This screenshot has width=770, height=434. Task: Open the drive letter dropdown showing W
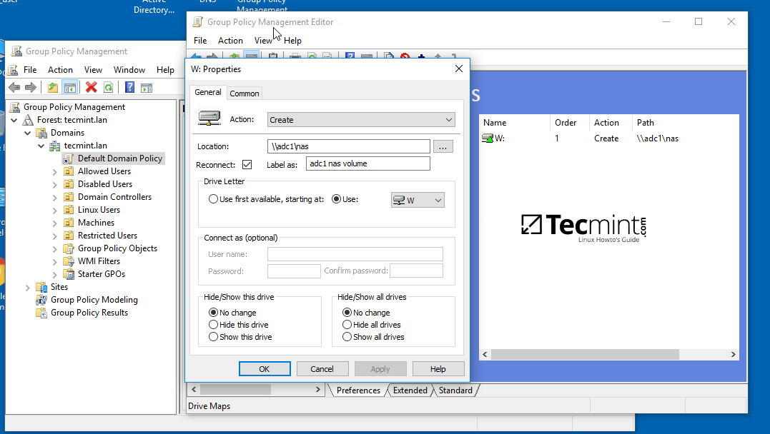(x=418, y=200)
